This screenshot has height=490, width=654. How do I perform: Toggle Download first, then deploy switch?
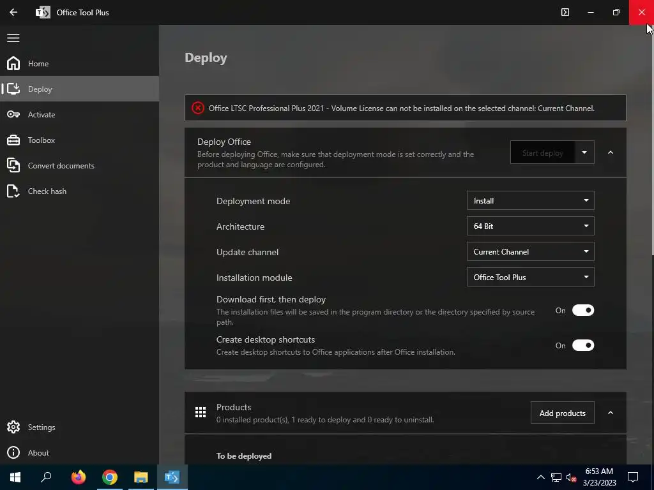pyautogui.click(x=582, y=311)
